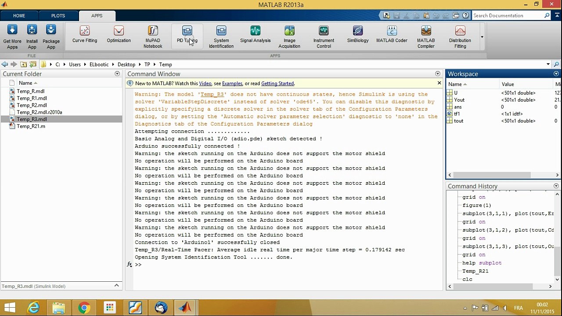
Task: Open the Windows Start button
Action: (9, 308)
